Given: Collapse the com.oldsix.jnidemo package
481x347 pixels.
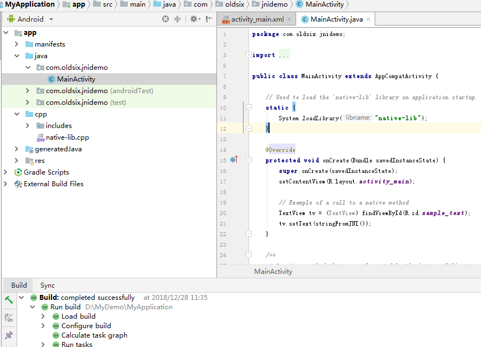Looking at the screenshot, I should click(28, 67).
